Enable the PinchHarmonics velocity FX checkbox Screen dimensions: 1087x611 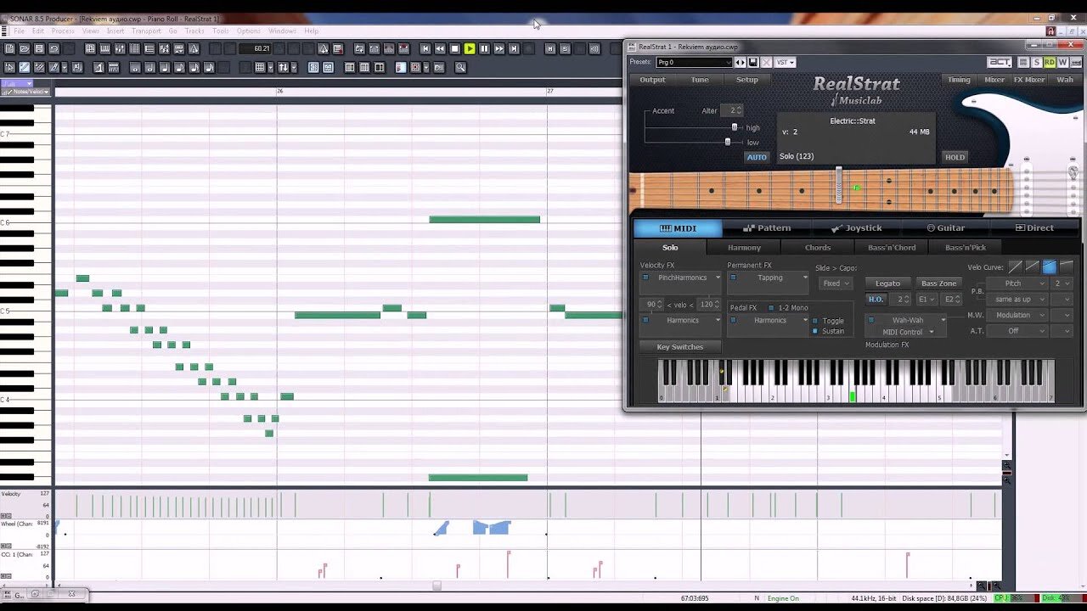(x=645, y=277)
